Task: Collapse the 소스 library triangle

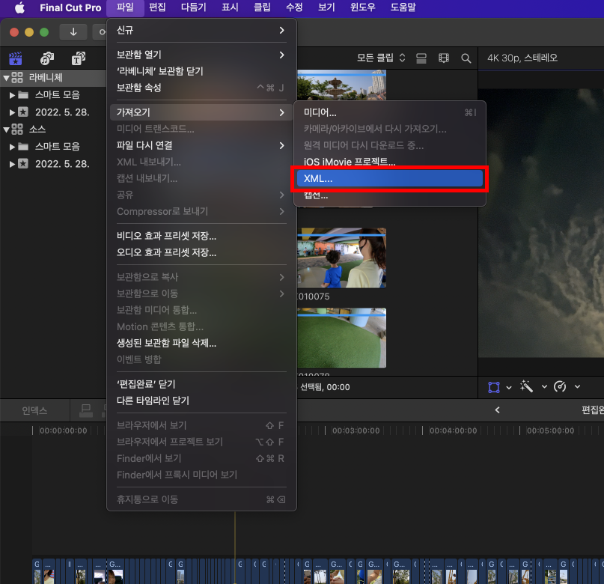Action: click(x=6, y=130)
